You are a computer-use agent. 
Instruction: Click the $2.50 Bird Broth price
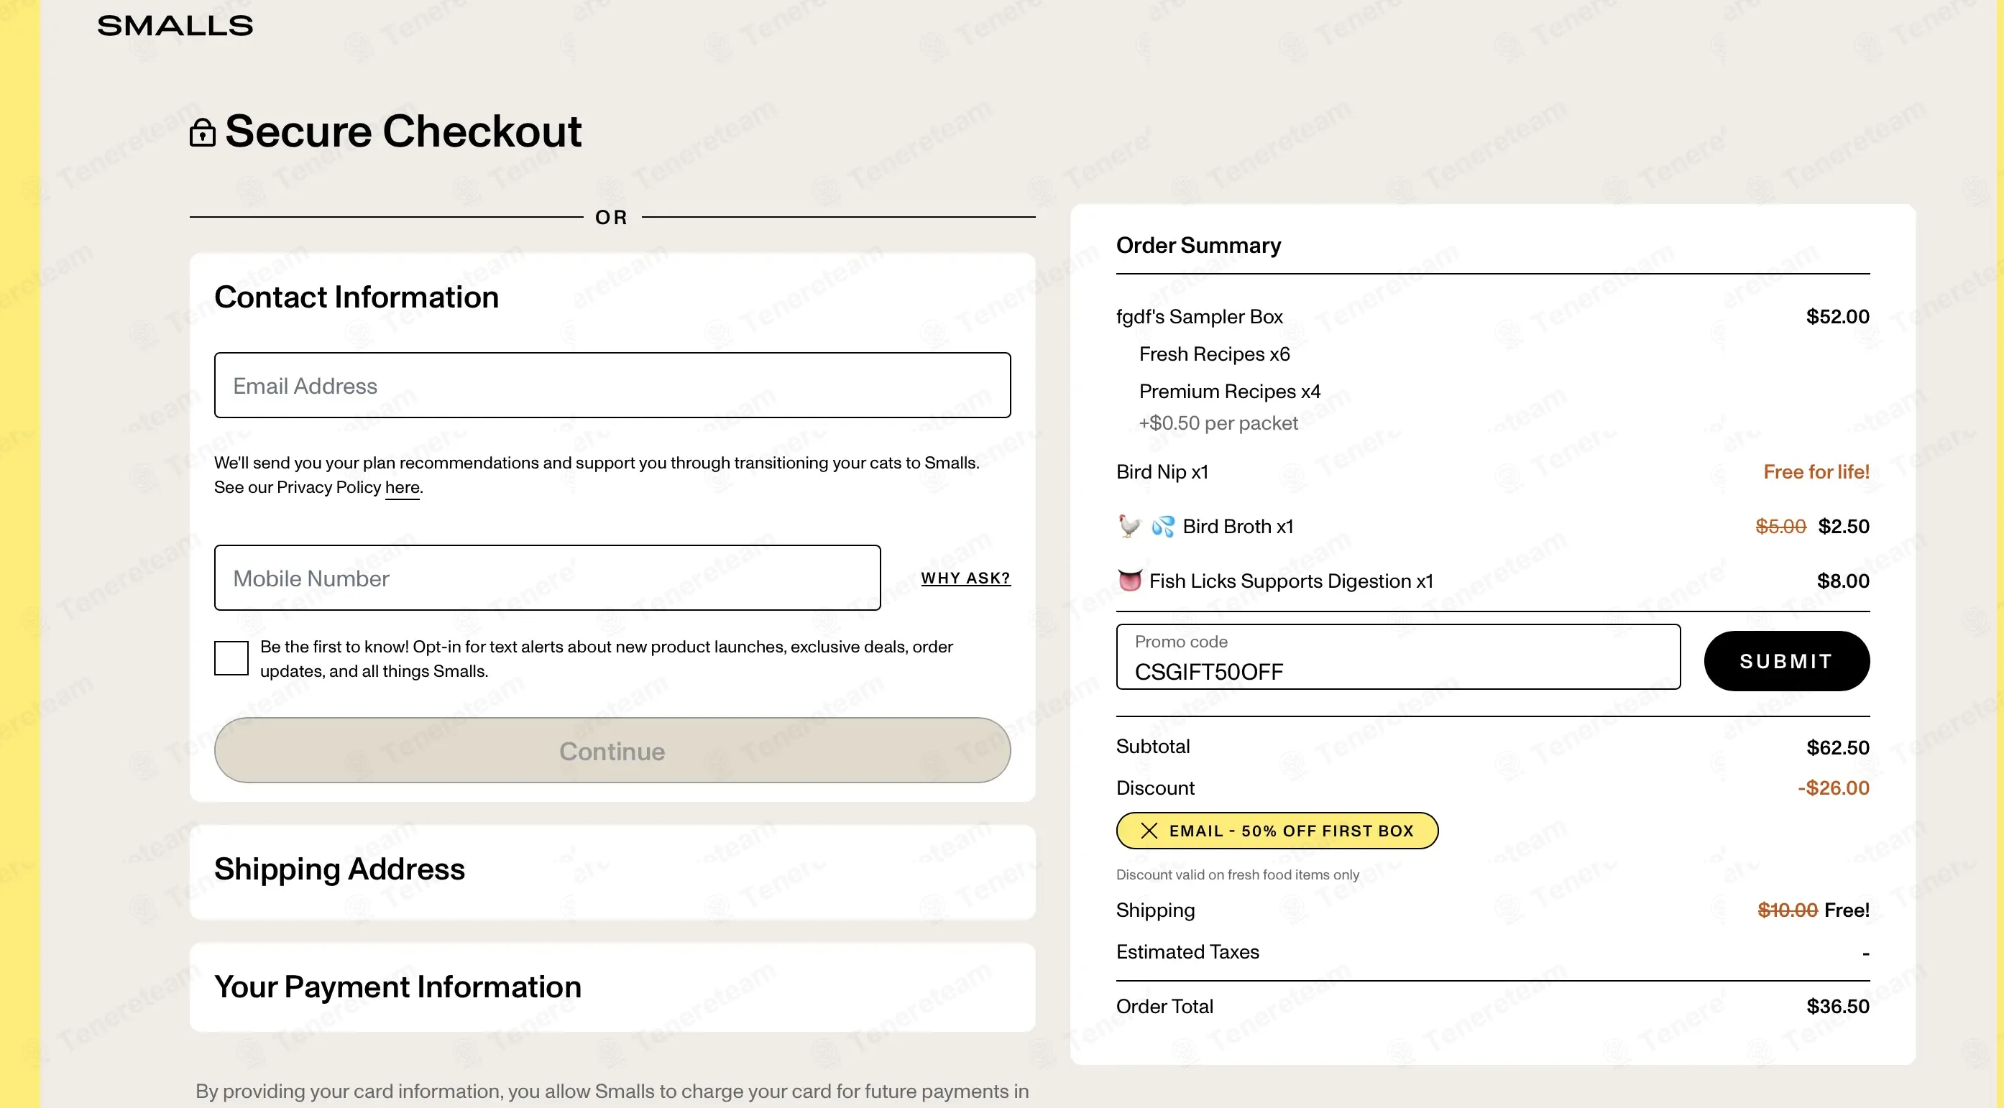1843,527
